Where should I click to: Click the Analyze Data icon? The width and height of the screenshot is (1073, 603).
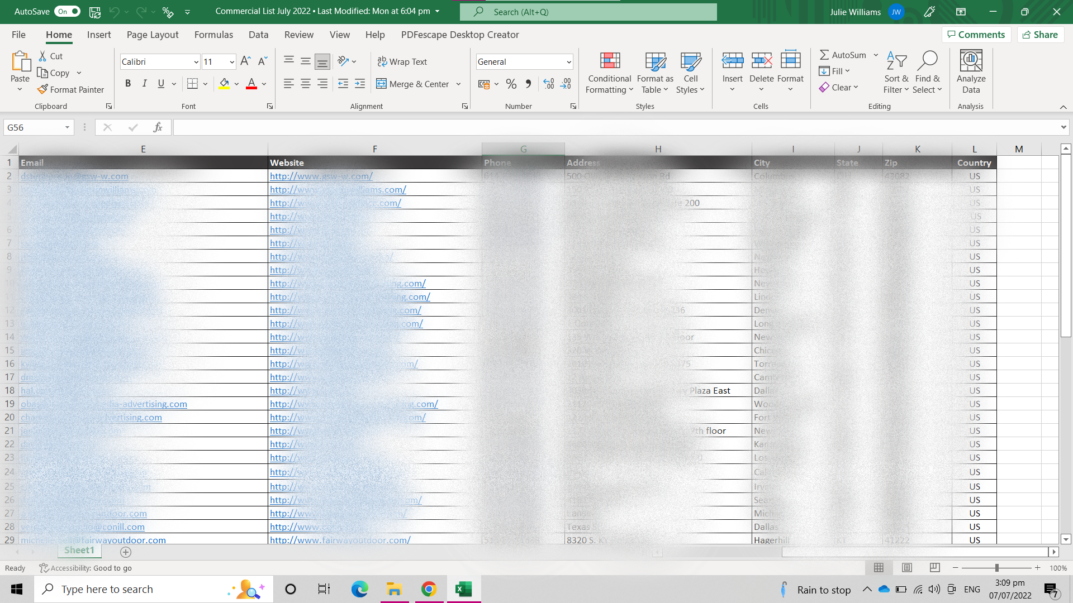point(971,61)
